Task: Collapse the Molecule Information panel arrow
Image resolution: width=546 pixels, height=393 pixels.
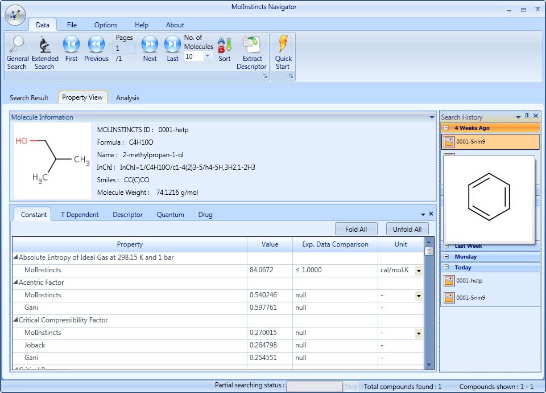Action: click(x=432, y=117)
